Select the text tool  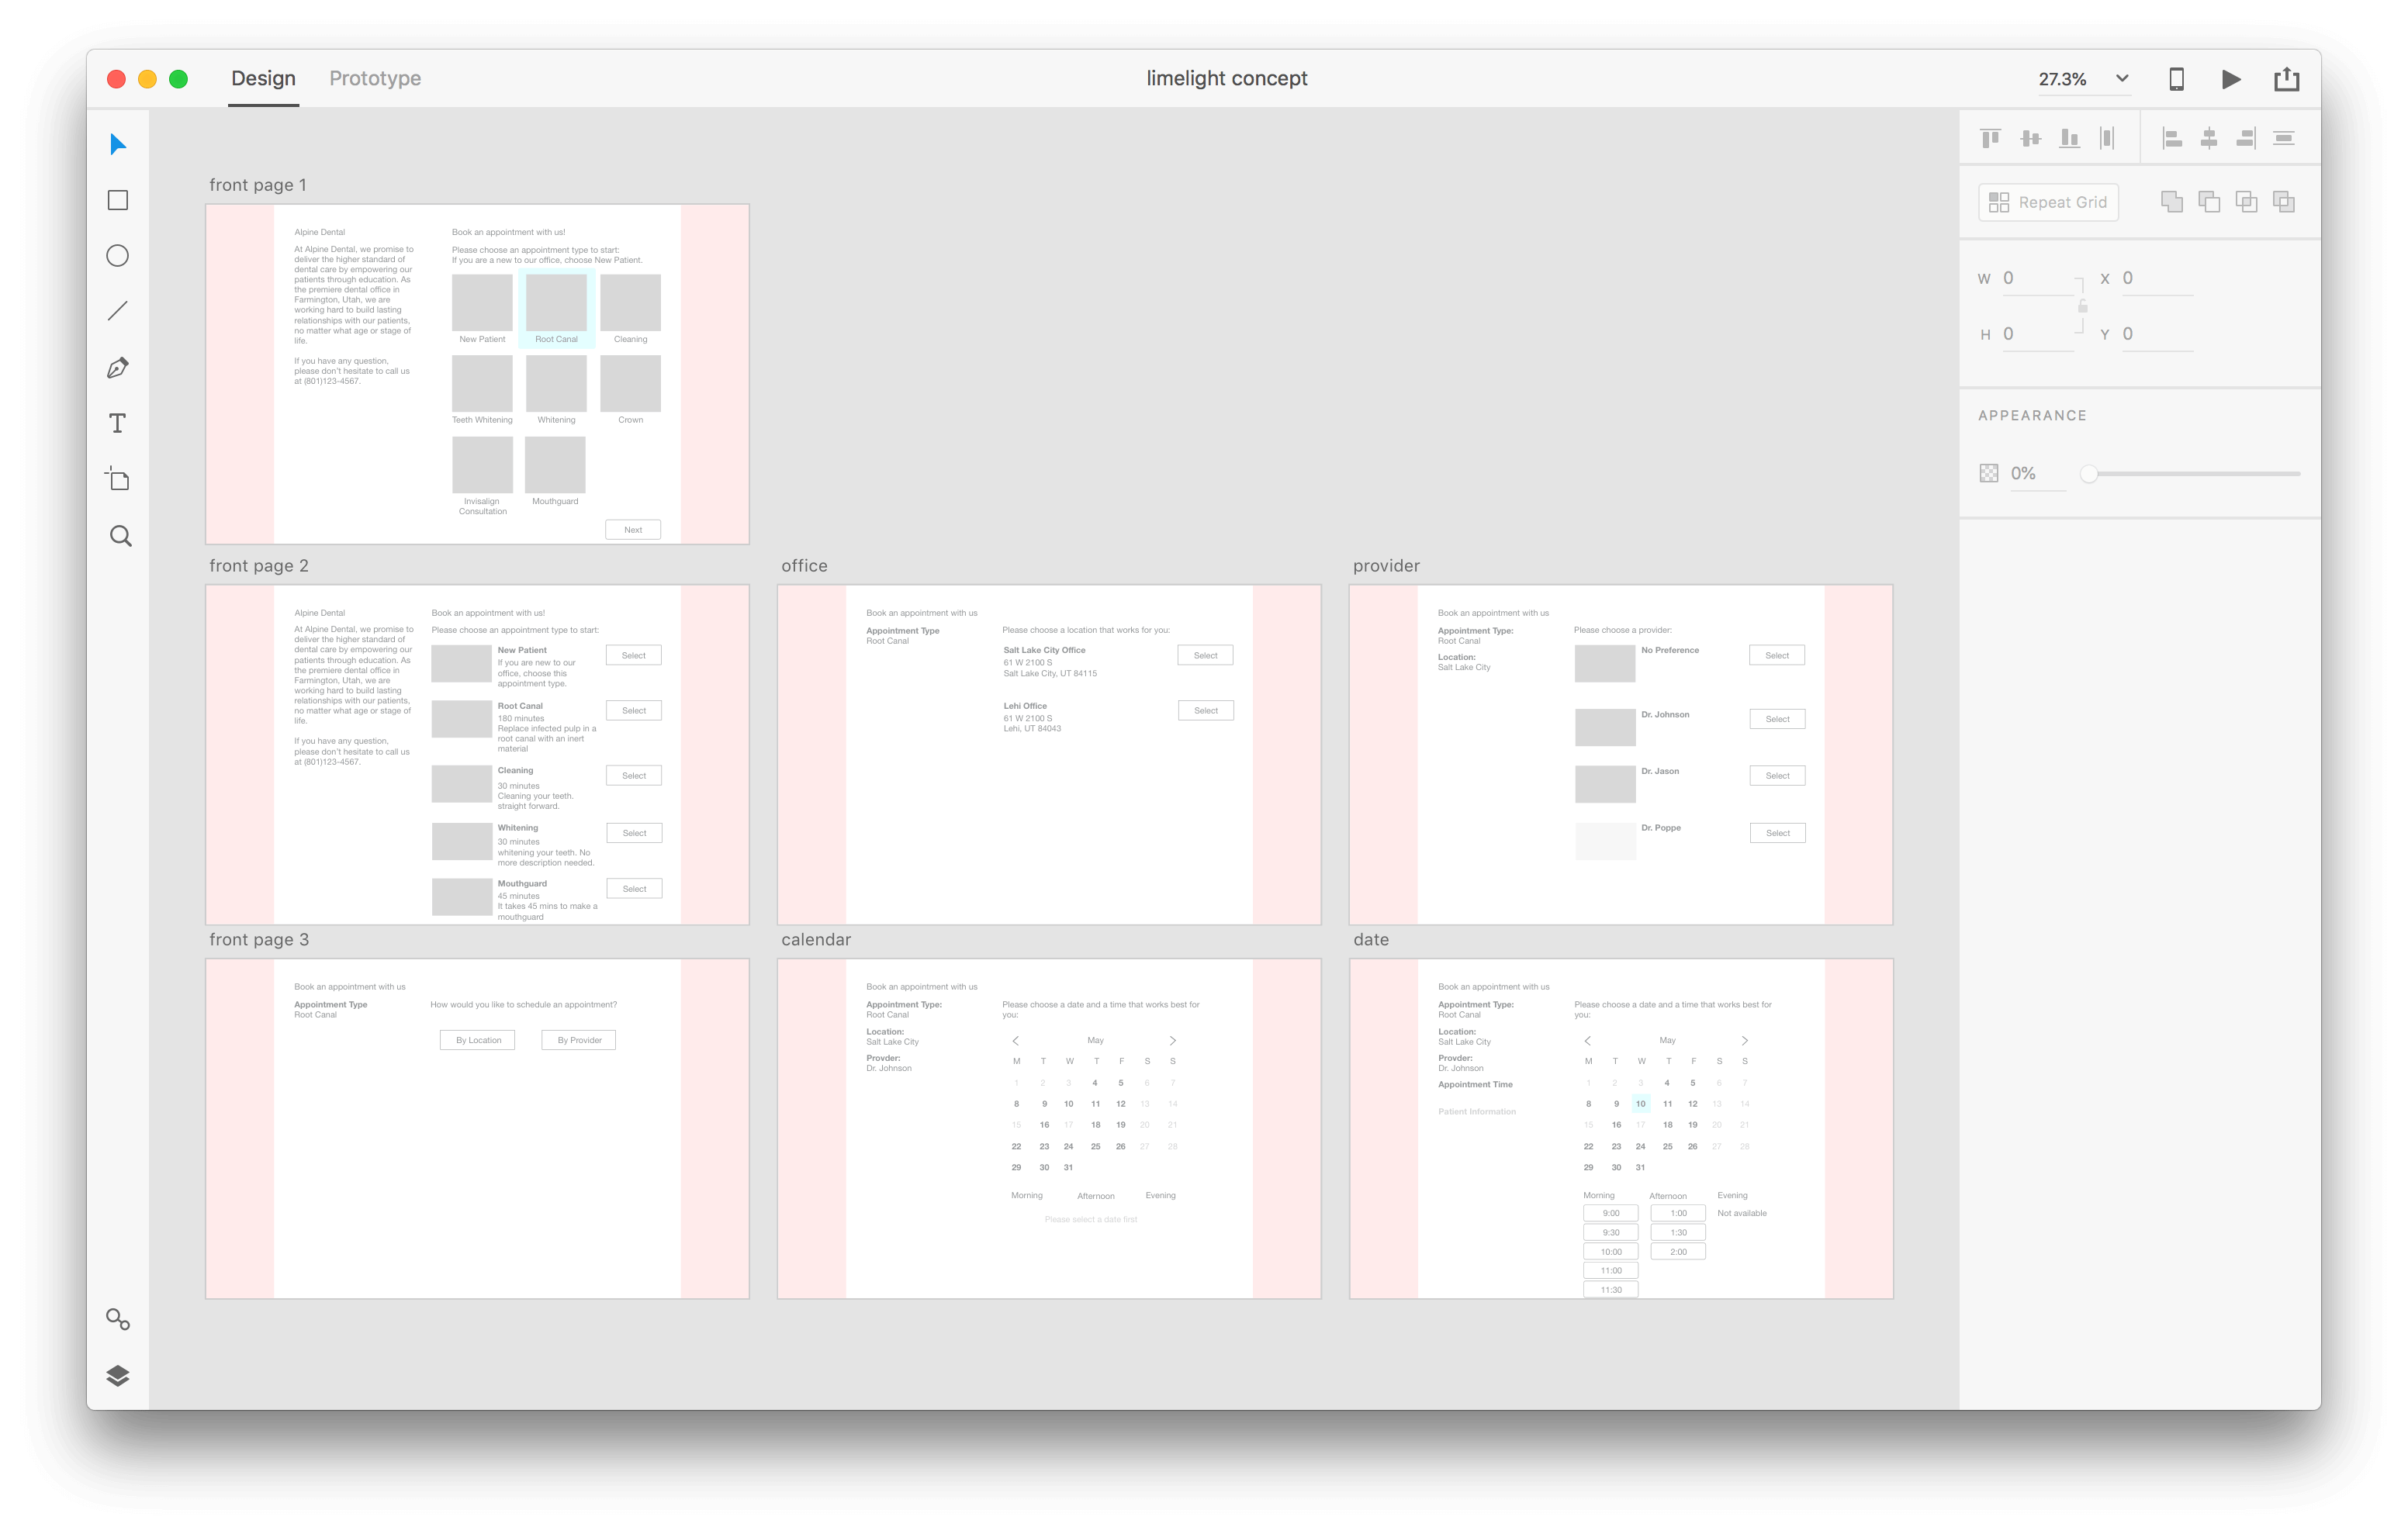click(x=118, y=421)
